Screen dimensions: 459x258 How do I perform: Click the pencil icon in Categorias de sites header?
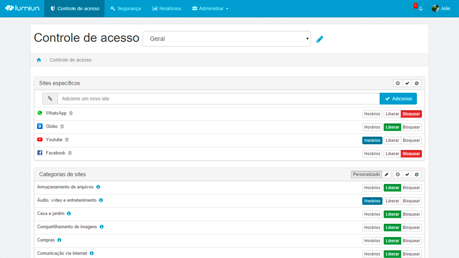pyautogui.click(x=387, y=174)
